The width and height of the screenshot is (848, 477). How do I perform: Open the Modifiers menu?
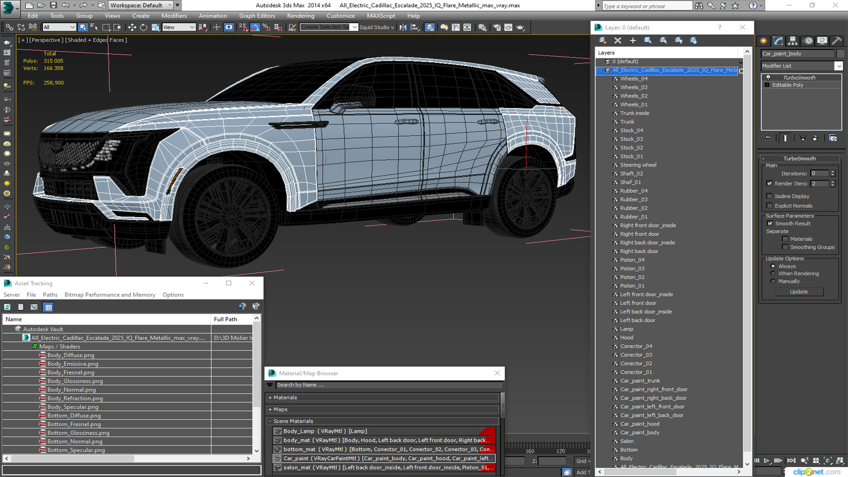click(x=174, y=16)
